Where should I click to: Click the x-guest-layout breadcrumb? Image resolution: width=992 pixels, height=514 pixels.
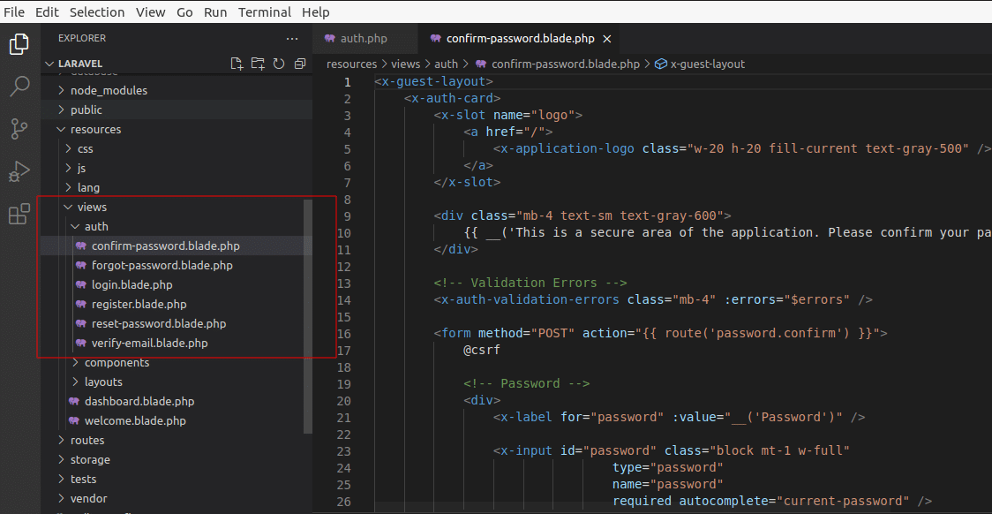click(707, 64)
